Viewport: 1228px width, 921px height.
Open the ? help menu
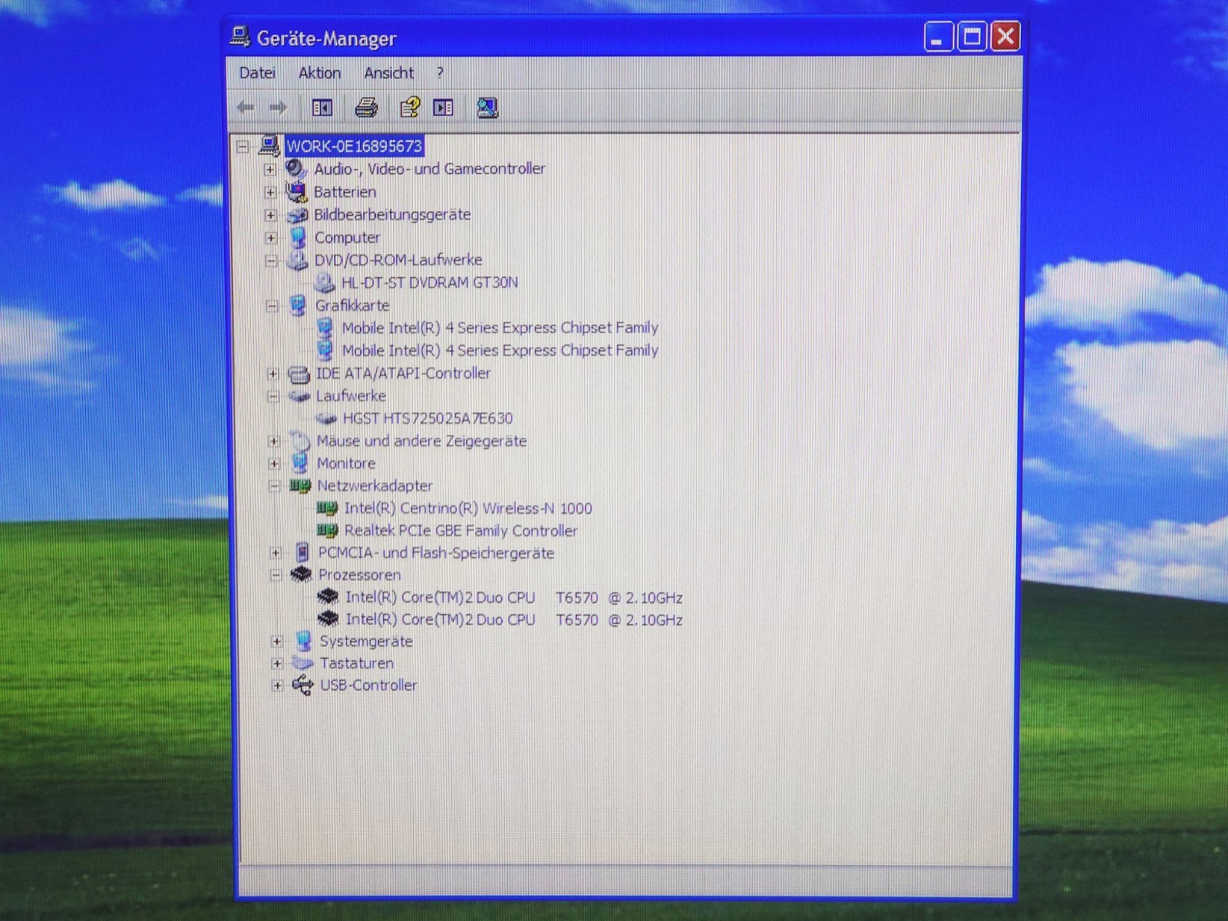(440, 73)
